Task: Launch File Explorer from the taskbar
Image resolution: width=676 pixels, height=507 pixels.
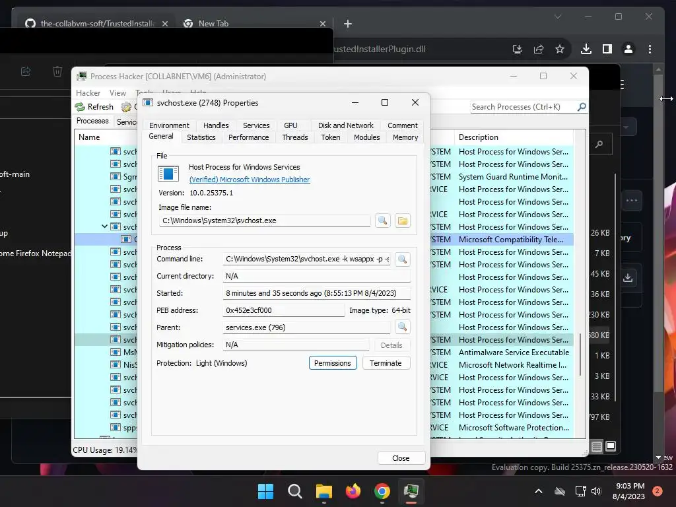Action: click(323, 491)
